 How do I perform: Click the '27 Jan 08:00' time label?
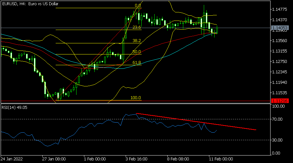click(54, 159)
